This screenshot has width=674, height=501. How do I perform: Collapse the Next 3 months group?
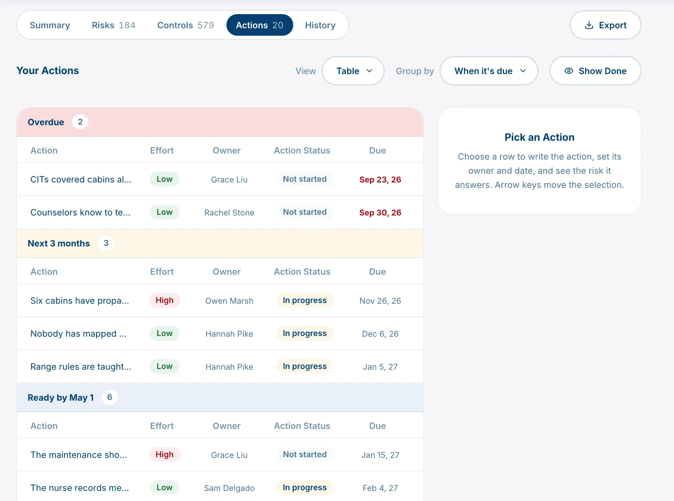[x=220, y=243]
